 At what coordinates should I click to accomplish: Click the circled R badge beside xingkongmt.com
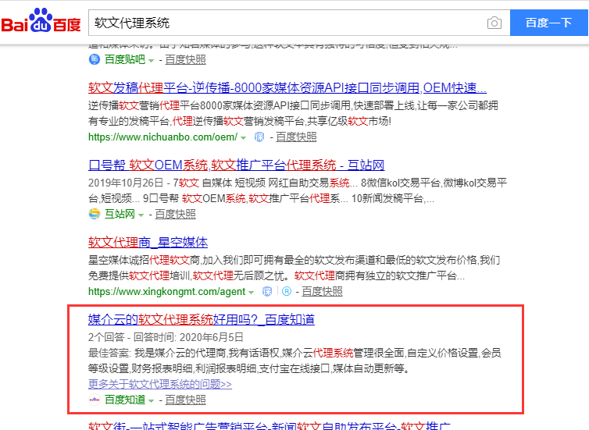tap(286, 292)
